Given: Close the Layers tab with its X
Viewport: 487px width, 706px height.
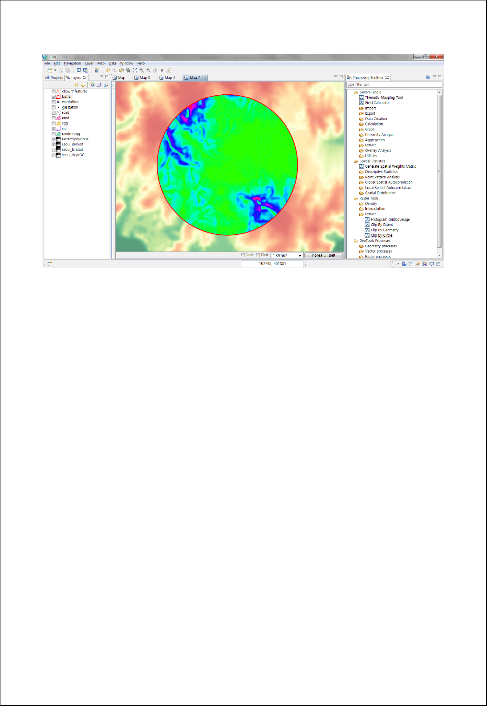Looking at the screenshot, I should tap(85, 77).
